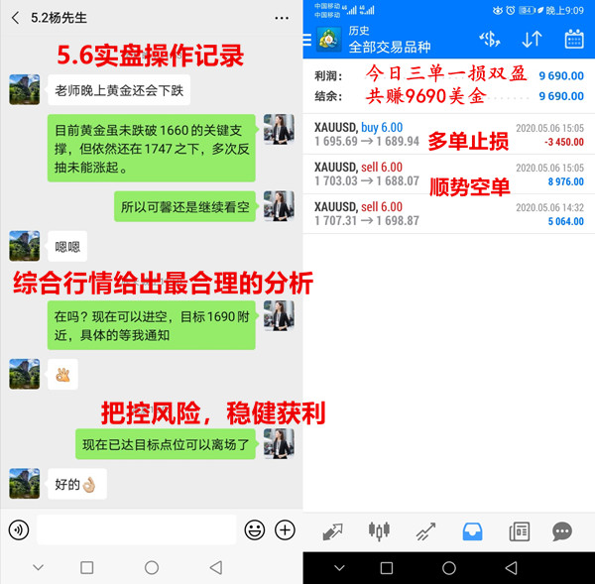The width and height of the screenshot is (595, 584).
Task: Select message 现在可以进空，目标1690附近
Action: click(x=152, y=325)
